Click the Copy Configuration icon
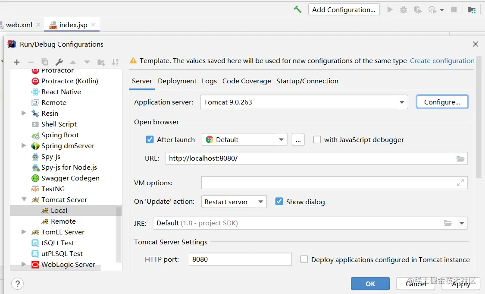Image resolution: width=485 pixels, height=294 pixels. 45,62
